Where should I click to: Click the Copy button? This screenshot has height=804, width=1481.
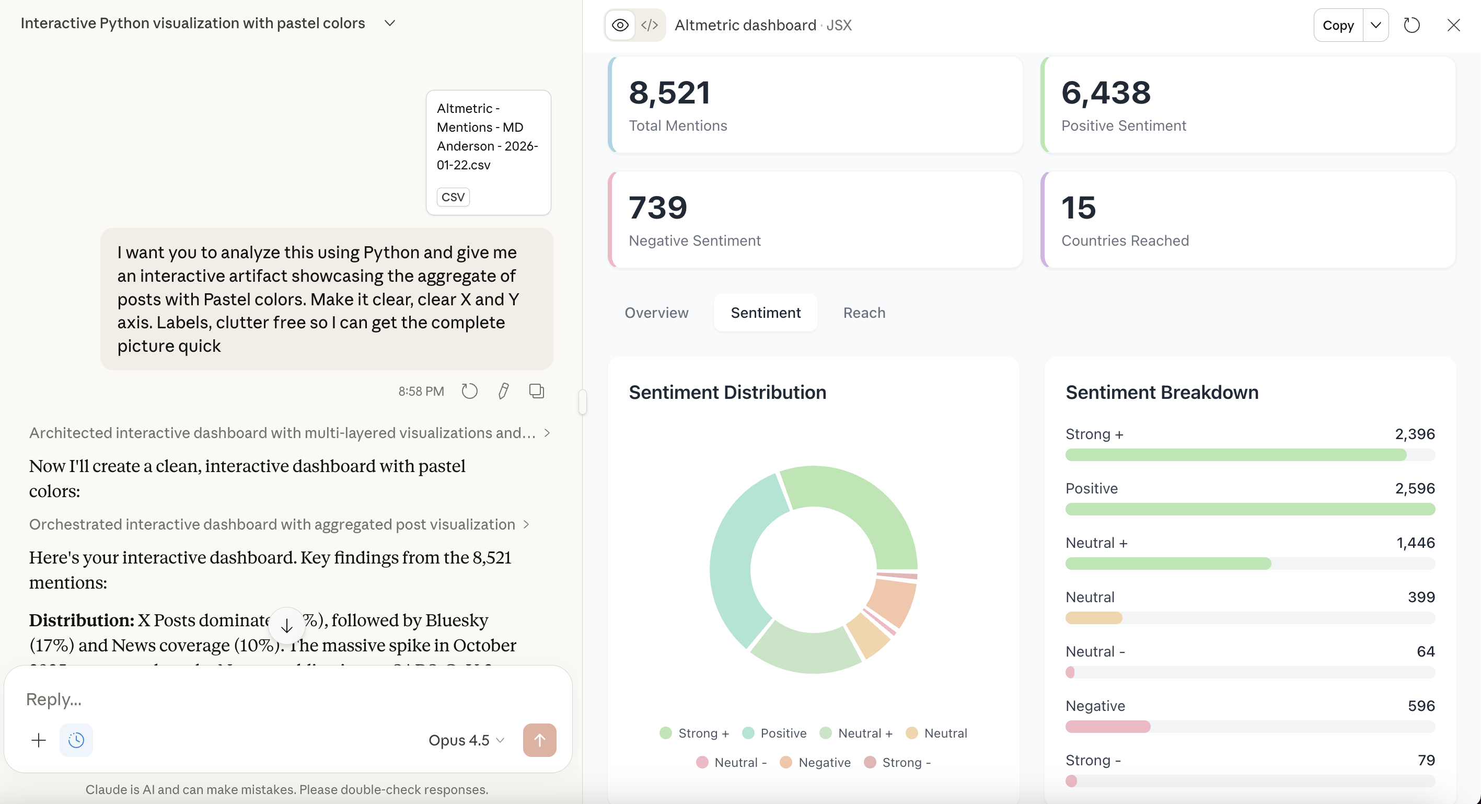point(1338,25)
